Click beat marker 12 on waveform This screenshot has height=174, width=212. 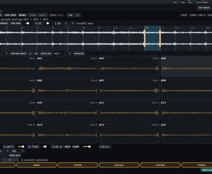click(x=147, y=28)
